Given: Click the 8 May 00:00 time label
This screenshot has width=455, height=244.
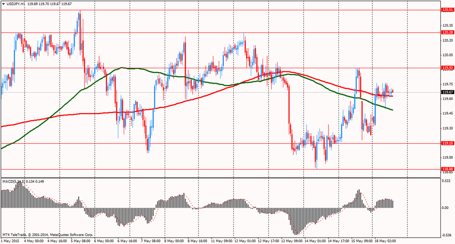Looking at the screenshot, I should [x=174, y=241].
